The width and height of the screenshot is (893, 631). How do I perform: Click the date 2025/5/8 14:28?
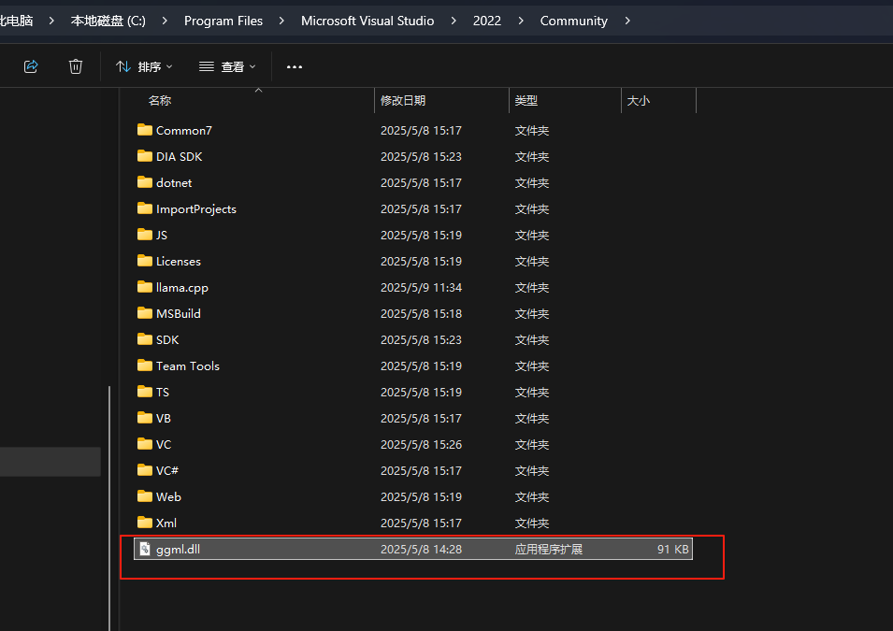point(422,550)
